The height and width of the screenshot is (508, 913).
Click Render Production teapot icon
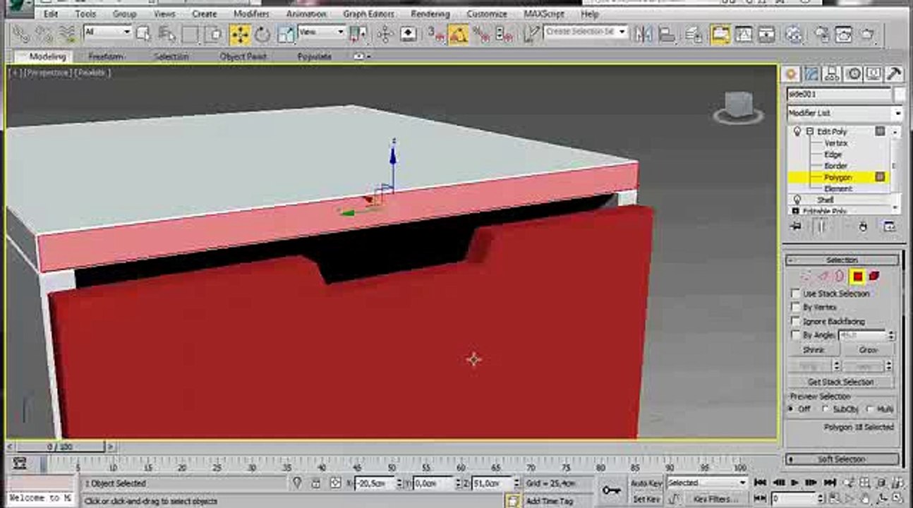(867, 34)
